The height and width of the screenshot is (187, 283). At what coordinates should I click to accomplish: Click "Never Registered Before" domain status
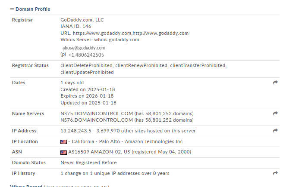(x=88, y=163)
